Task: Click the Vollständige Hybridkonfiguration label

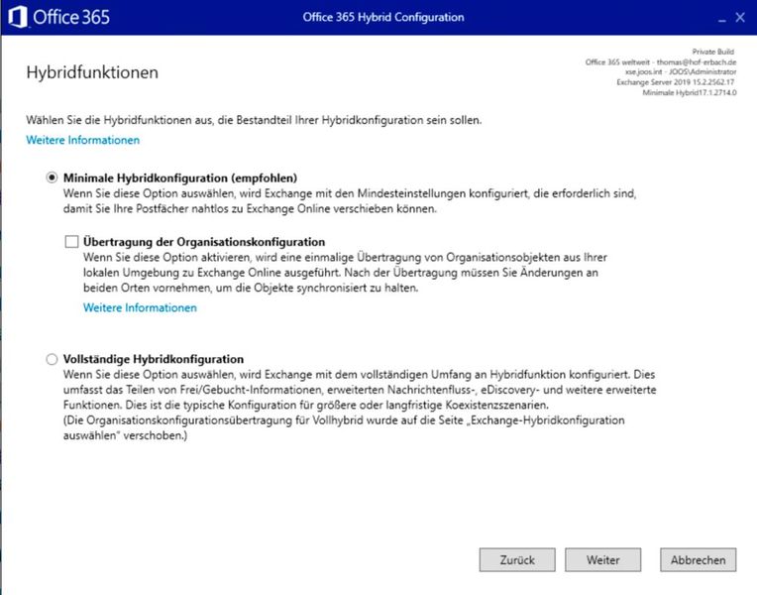Action: click(x=153, y=359)
